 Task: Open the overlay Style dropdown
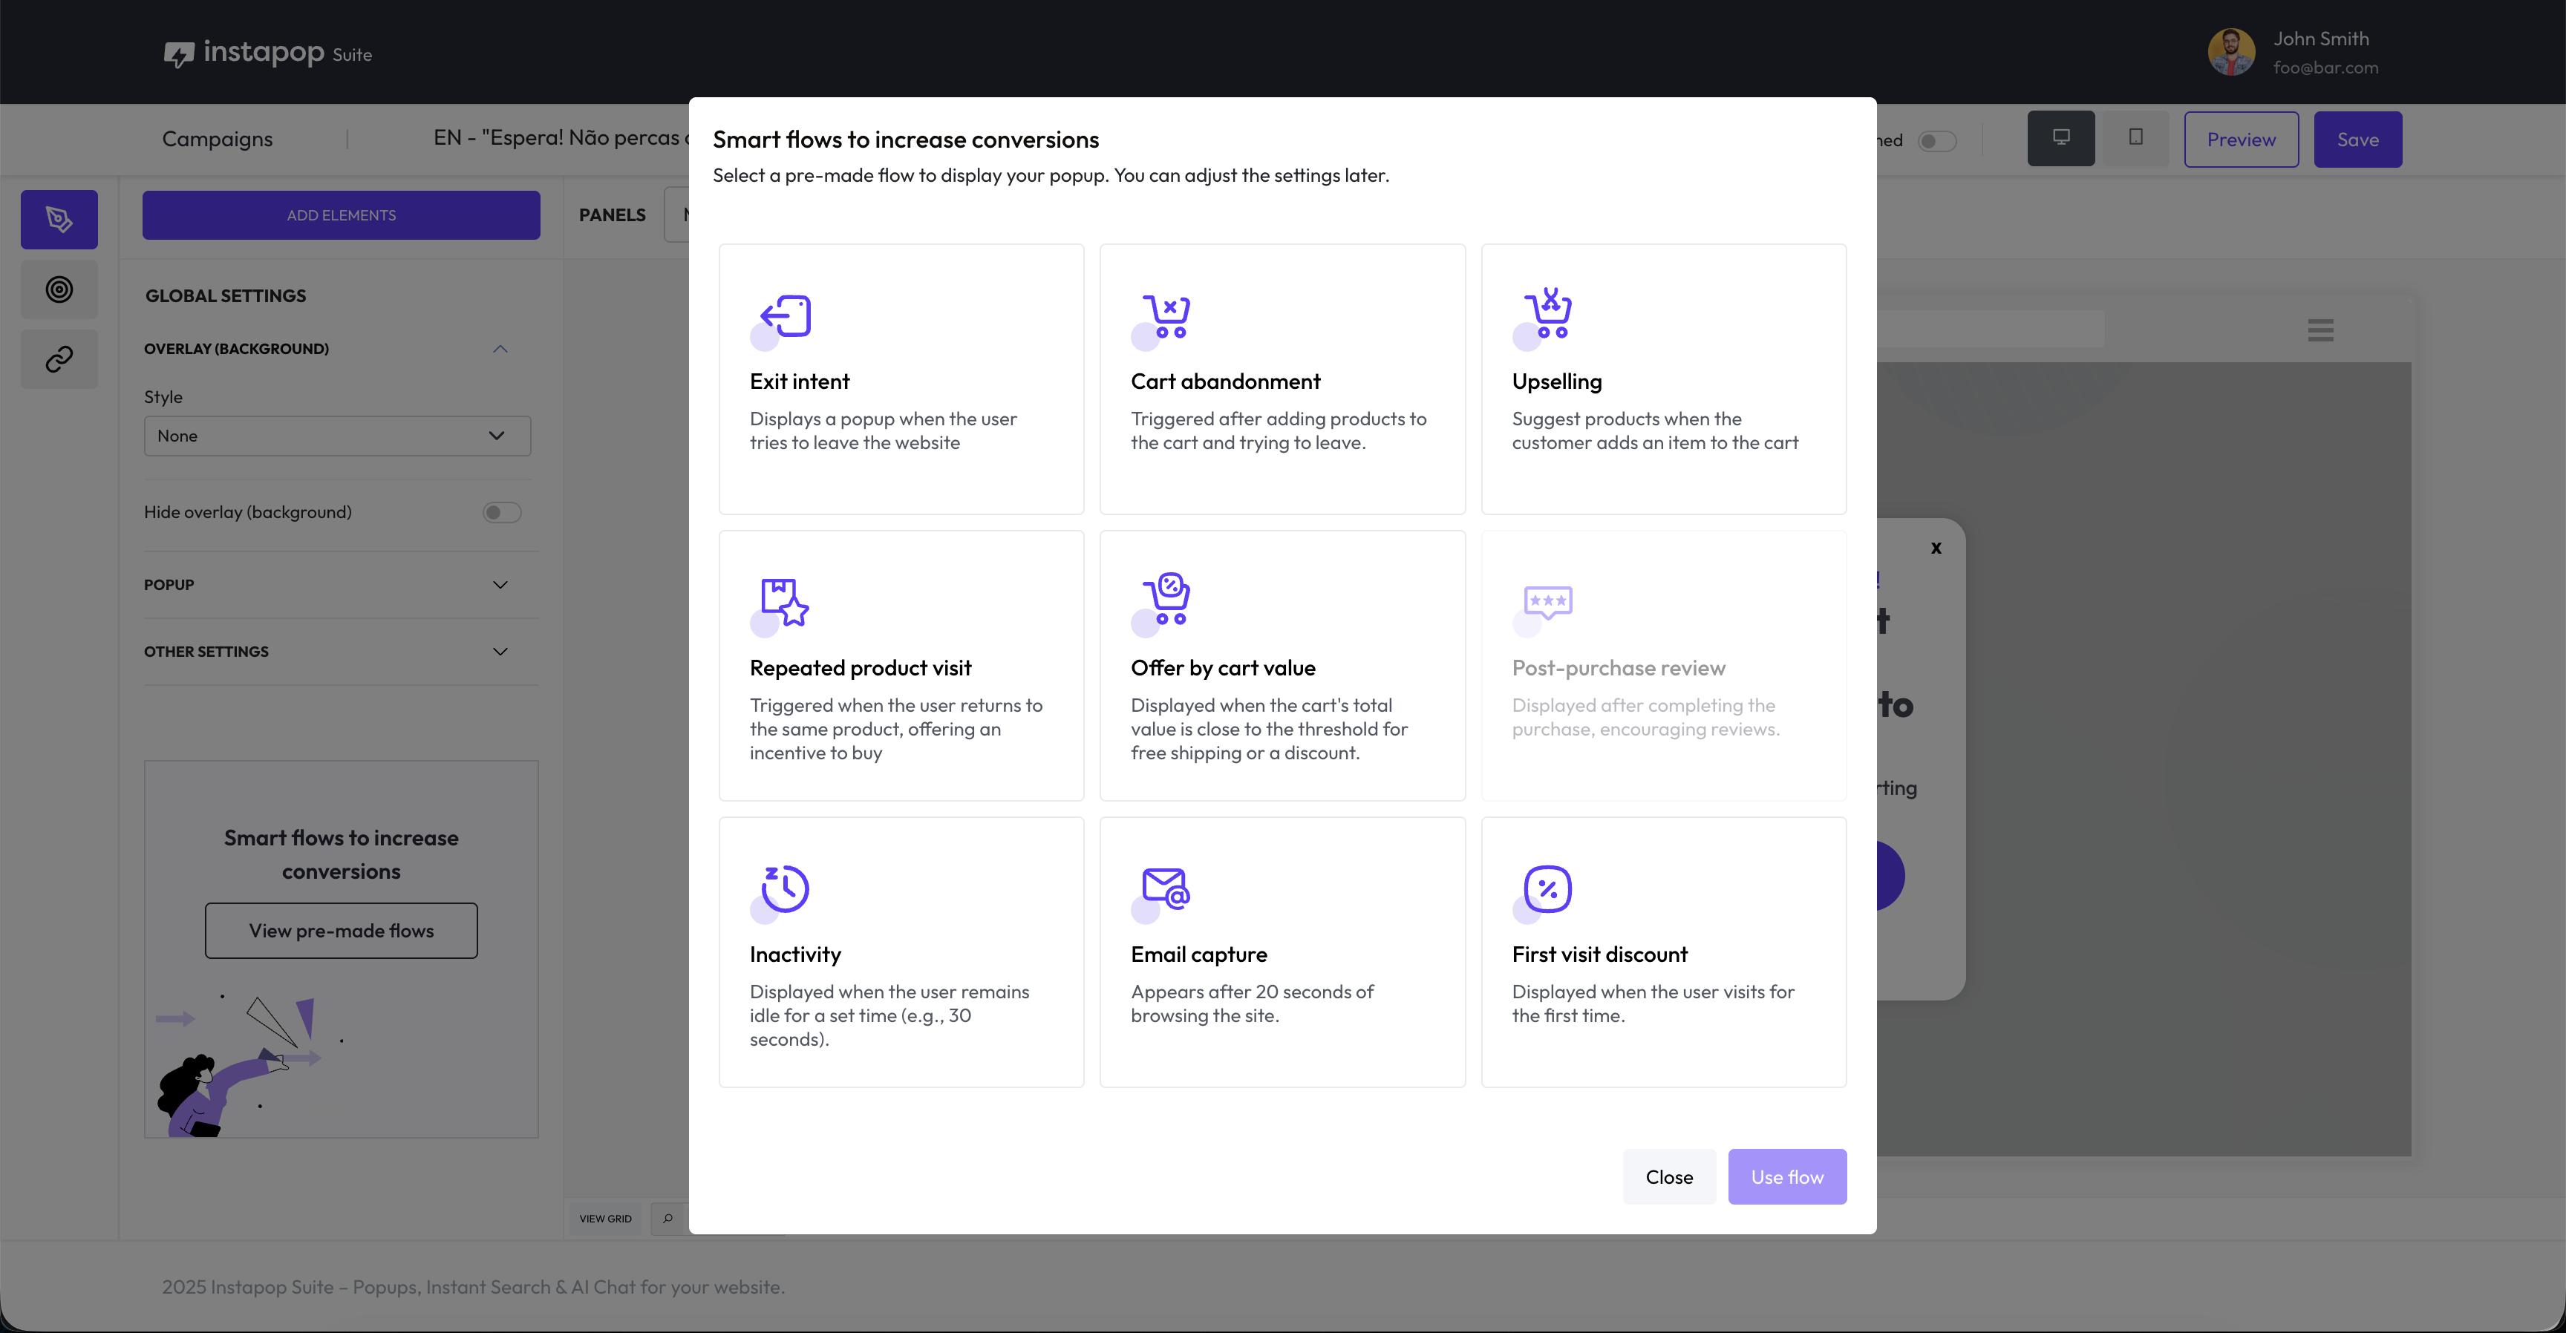(336, 436)
